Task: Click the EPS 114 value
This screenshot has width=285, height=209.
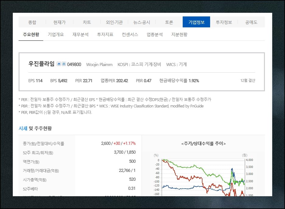Action: point(35,81)
